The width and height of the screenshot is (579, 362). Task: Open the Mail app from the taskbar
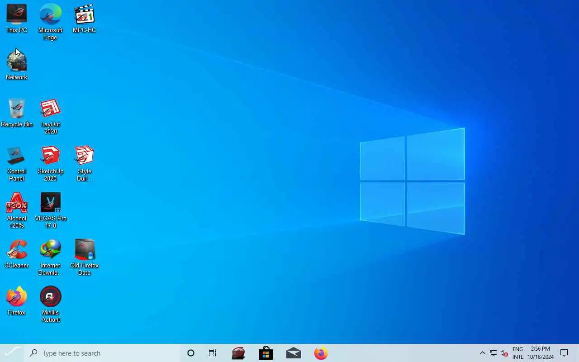(294, 353)
